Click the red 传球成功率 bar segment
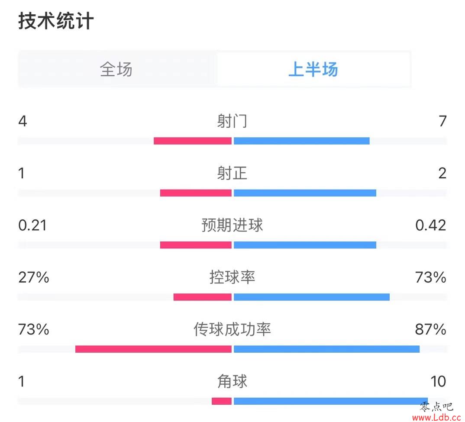The image size is (465, 422). pos(153,349)
